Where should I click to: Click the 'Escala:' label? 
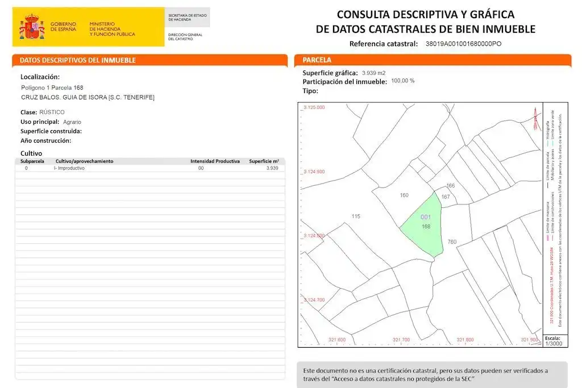(x=552, y=339)
